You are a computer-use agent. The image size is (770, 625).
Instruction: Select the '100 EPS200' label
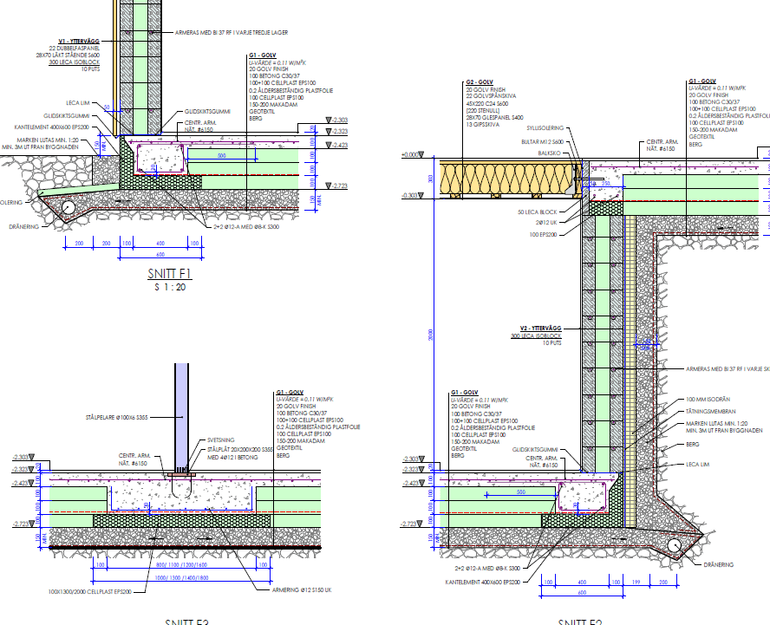[x=543, y=235]
